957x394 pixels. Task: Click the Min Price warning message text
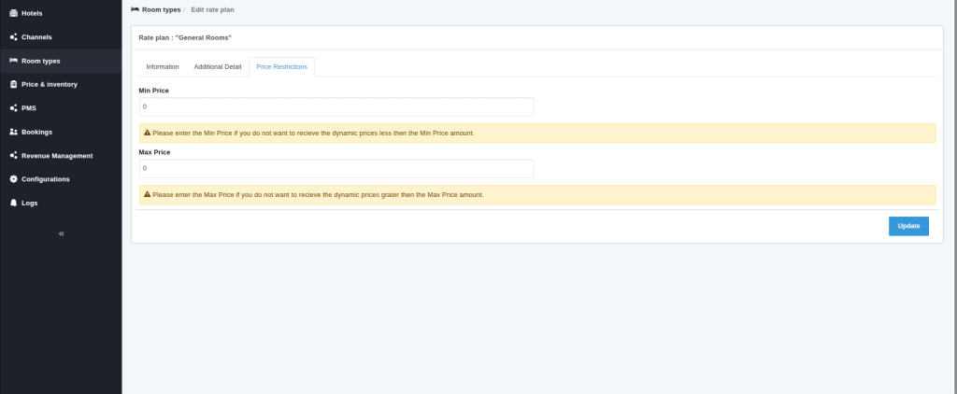tap(313, 133)
